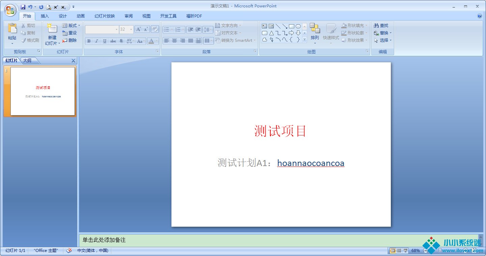Open PowerPoint Help question mark icon
Viewport: 486px width, 256px height.
click(x=480, y=16)
